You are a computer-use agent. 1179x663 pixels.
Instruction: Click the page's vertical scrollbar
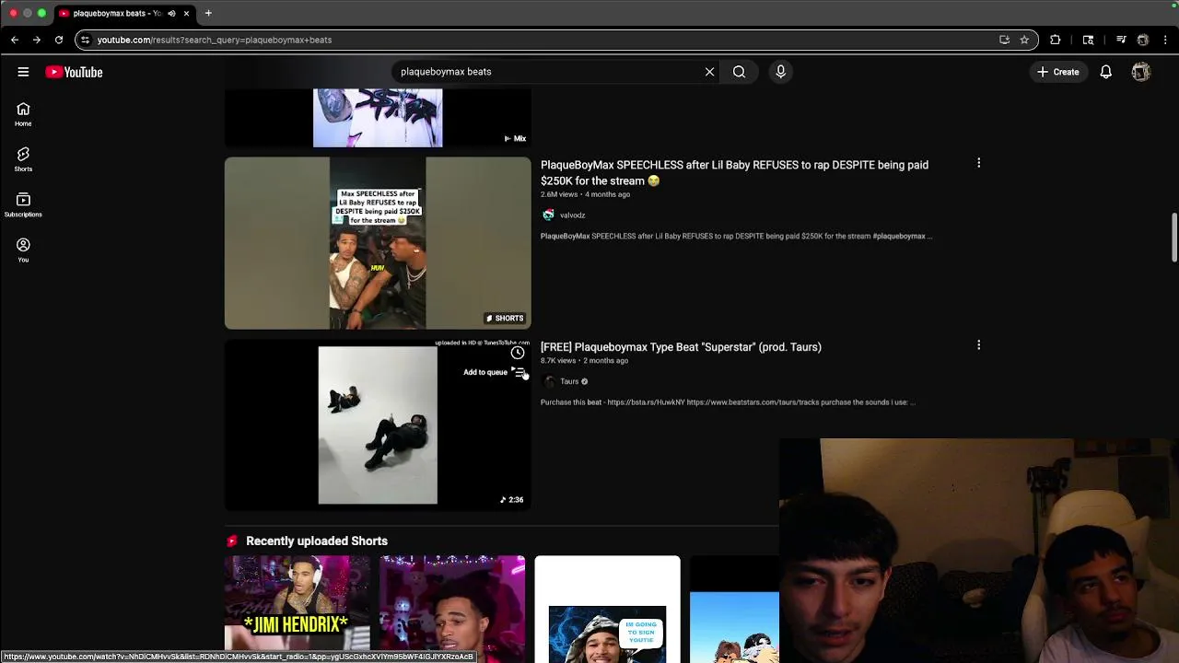click(x=1173, y=238)
